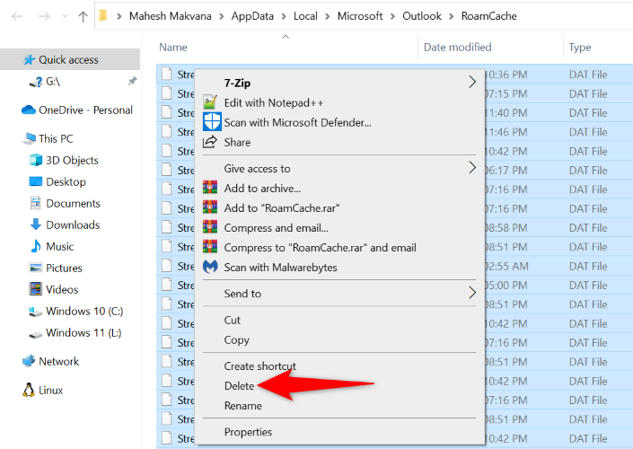This screenshot has width=633, height=449.
Task: Choose Create shortcut
Action: [x=339, y=365]
